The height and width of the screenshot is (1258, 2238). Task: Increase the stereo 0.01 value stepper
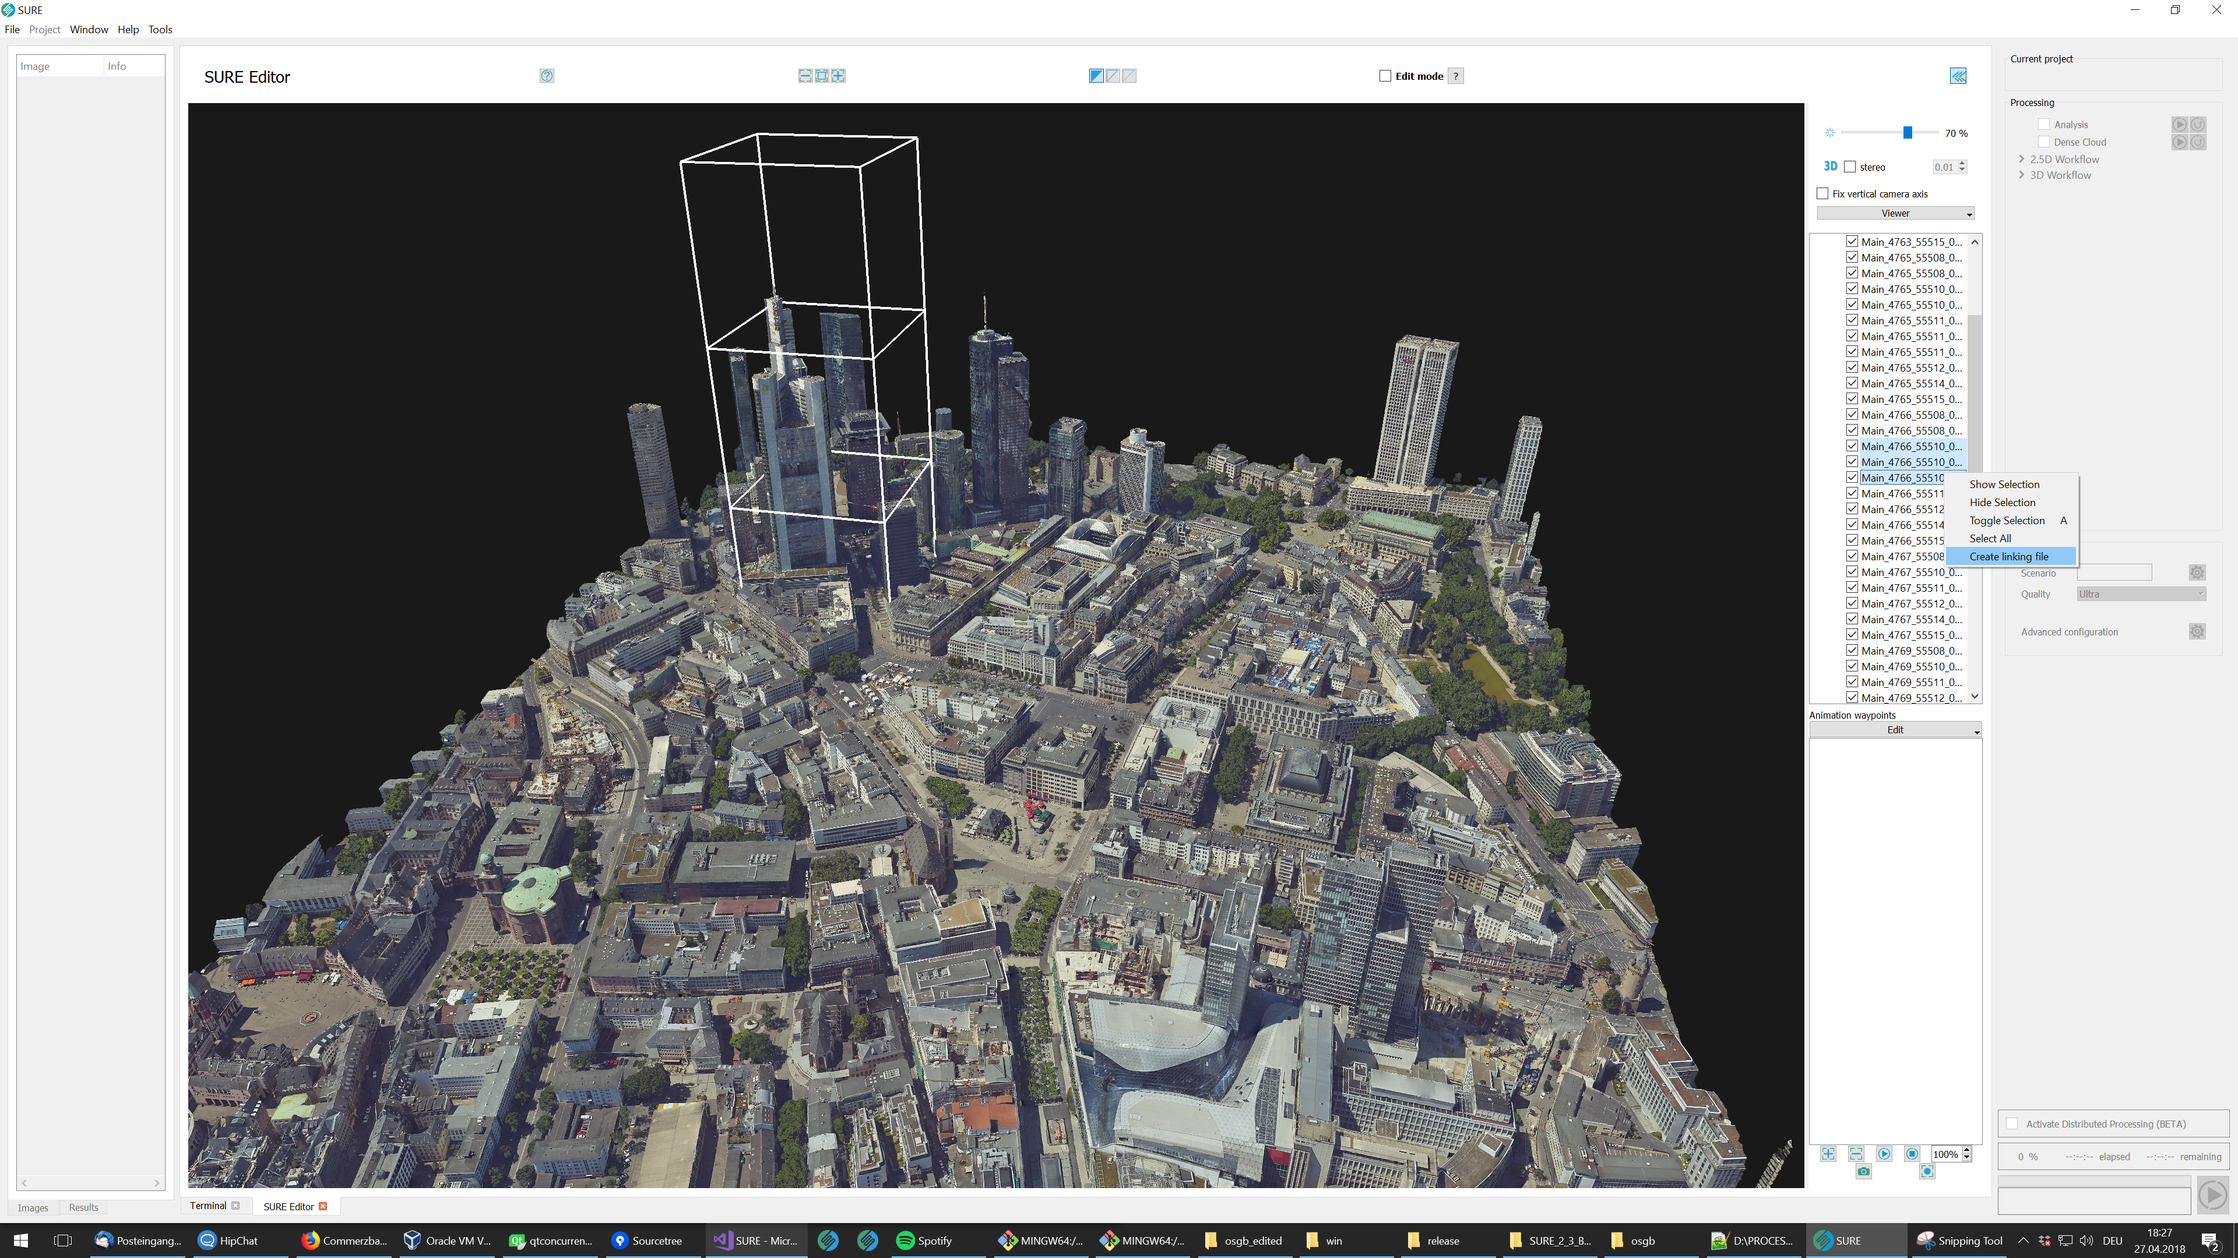tap(1962, 163)
